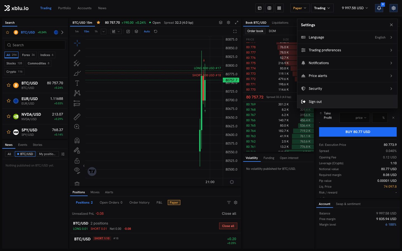The height and width of the screenshot is (251, 402).
Task: Select the text annotation tool
Action: 77,83
